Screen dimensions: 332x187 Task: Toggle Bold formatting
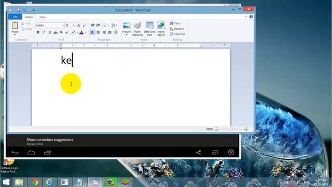[x=38, y=32]
